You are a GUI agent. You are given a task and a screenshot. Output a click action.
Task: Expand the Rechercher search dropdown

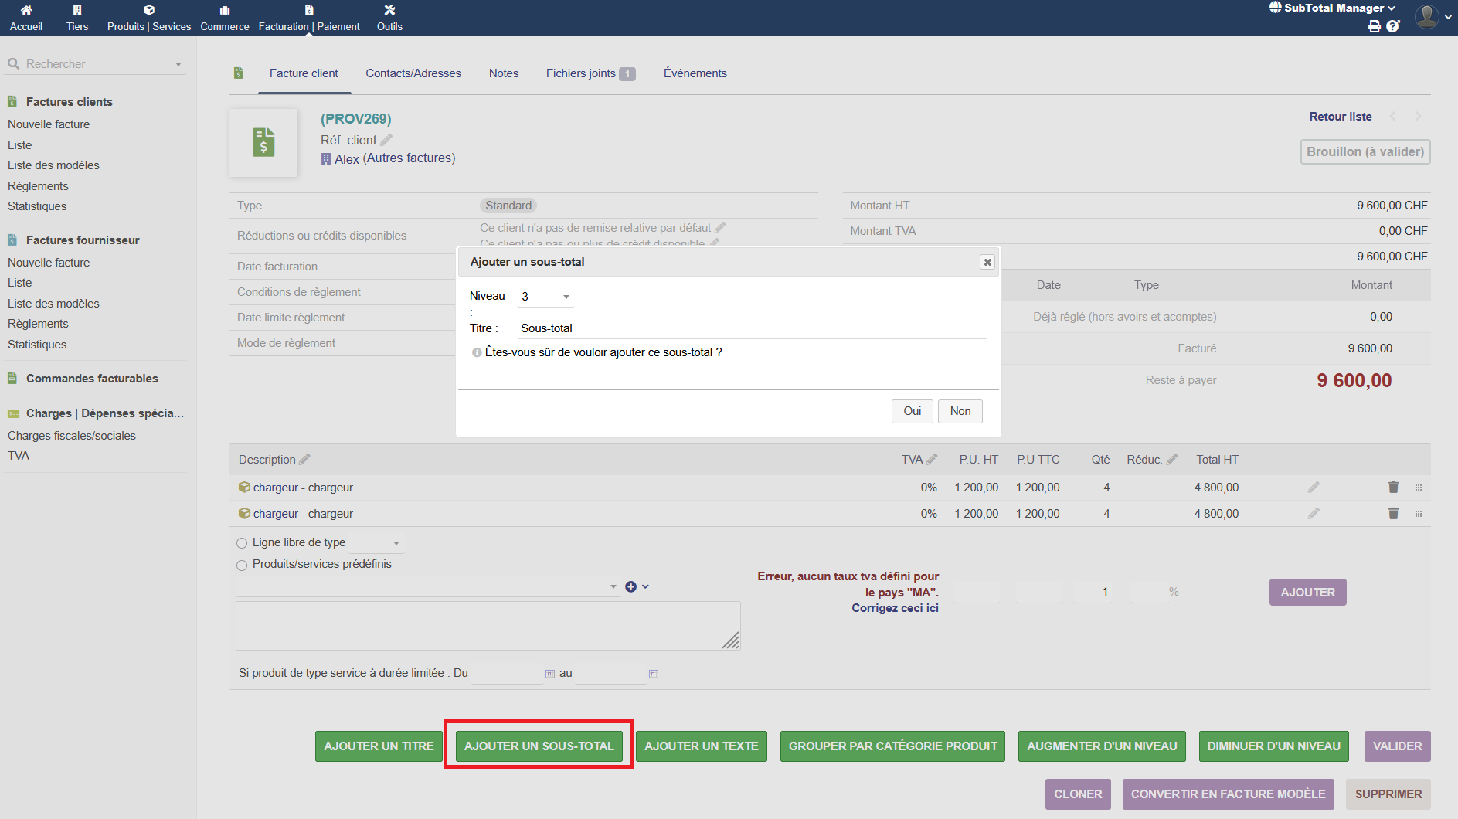178,64
